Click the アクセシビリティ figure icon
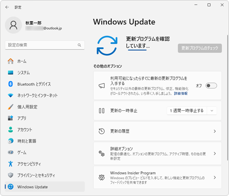Viewport: 229px width, 196px height. (x=11, y=163)
